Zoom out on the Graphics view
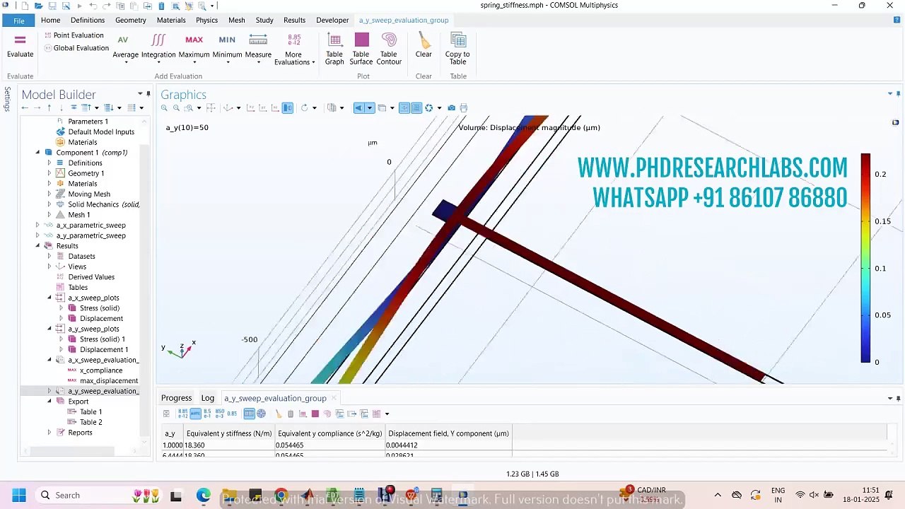Screen dimensions: 905x509 tap(176, 108)
